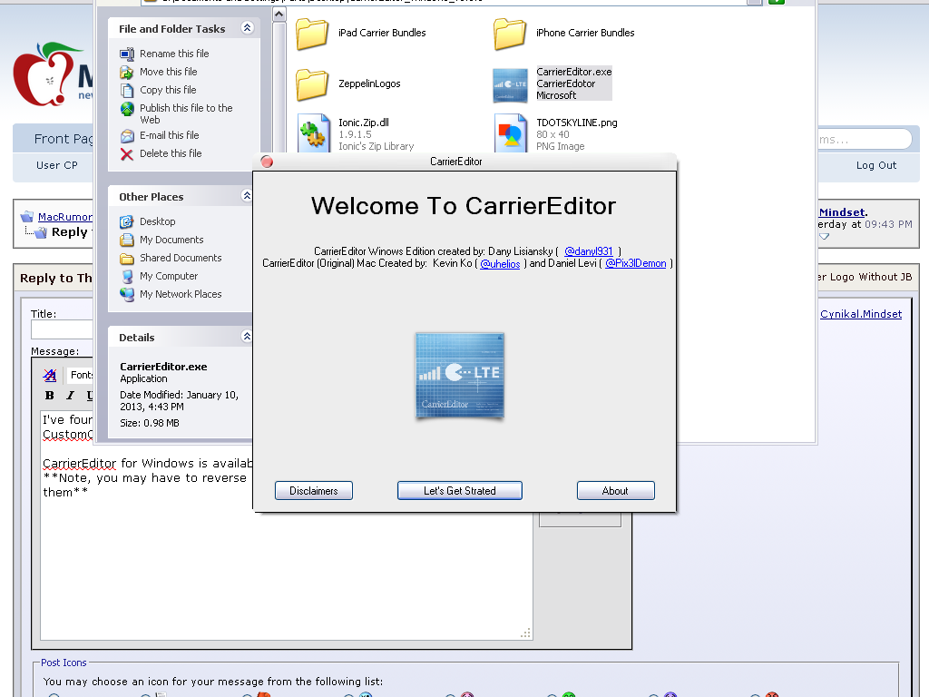Image resolution: width=929 pixels, height=697 pixels.
Task: Click the About button in CarrierEditor
Action: coord(616,491)
